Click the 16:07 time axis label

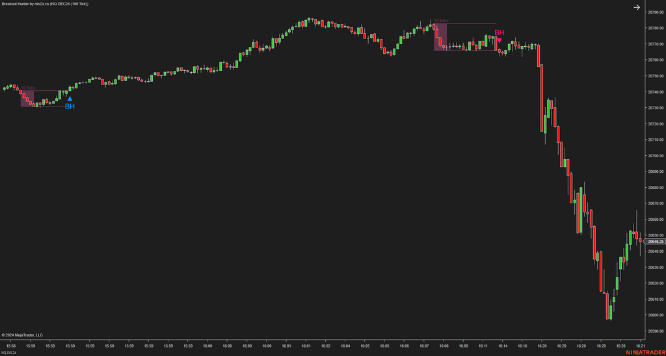(423, 346)
